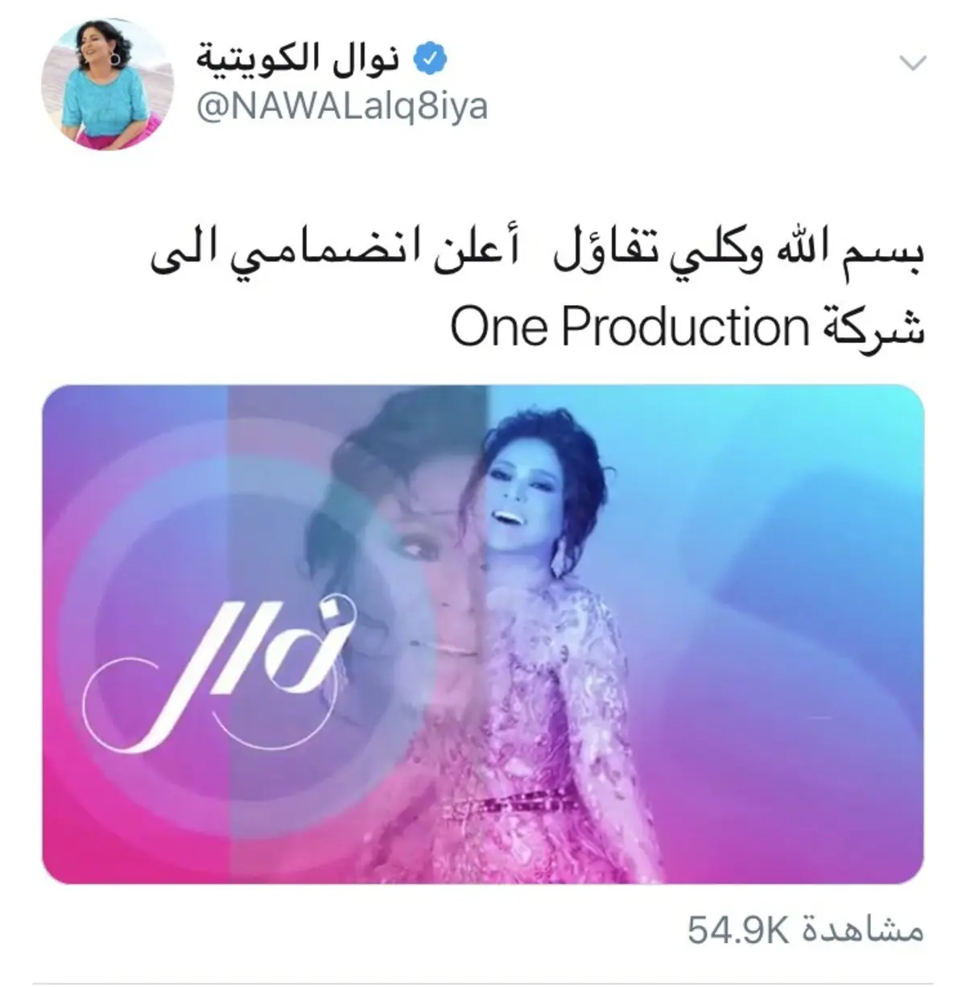Open the tweet options chevron menu

coord(912,64)
